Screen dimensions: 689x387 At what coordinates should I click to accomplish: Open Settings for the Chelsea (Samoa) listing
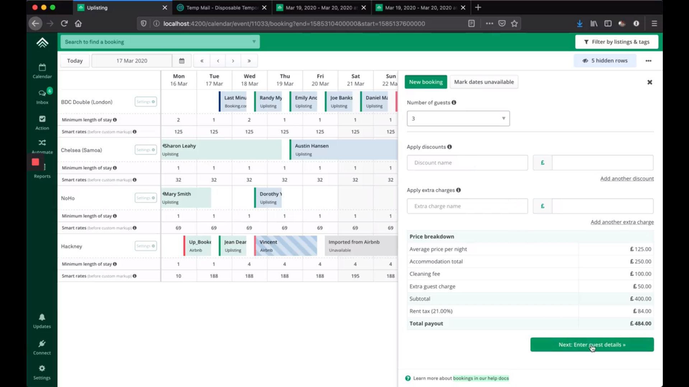(x=145, y=150)
